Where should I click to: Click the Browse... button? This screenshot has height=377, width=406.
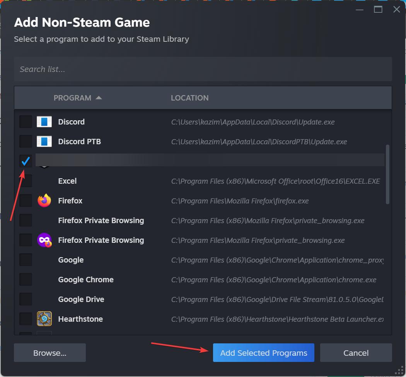[x=50, y=353]
